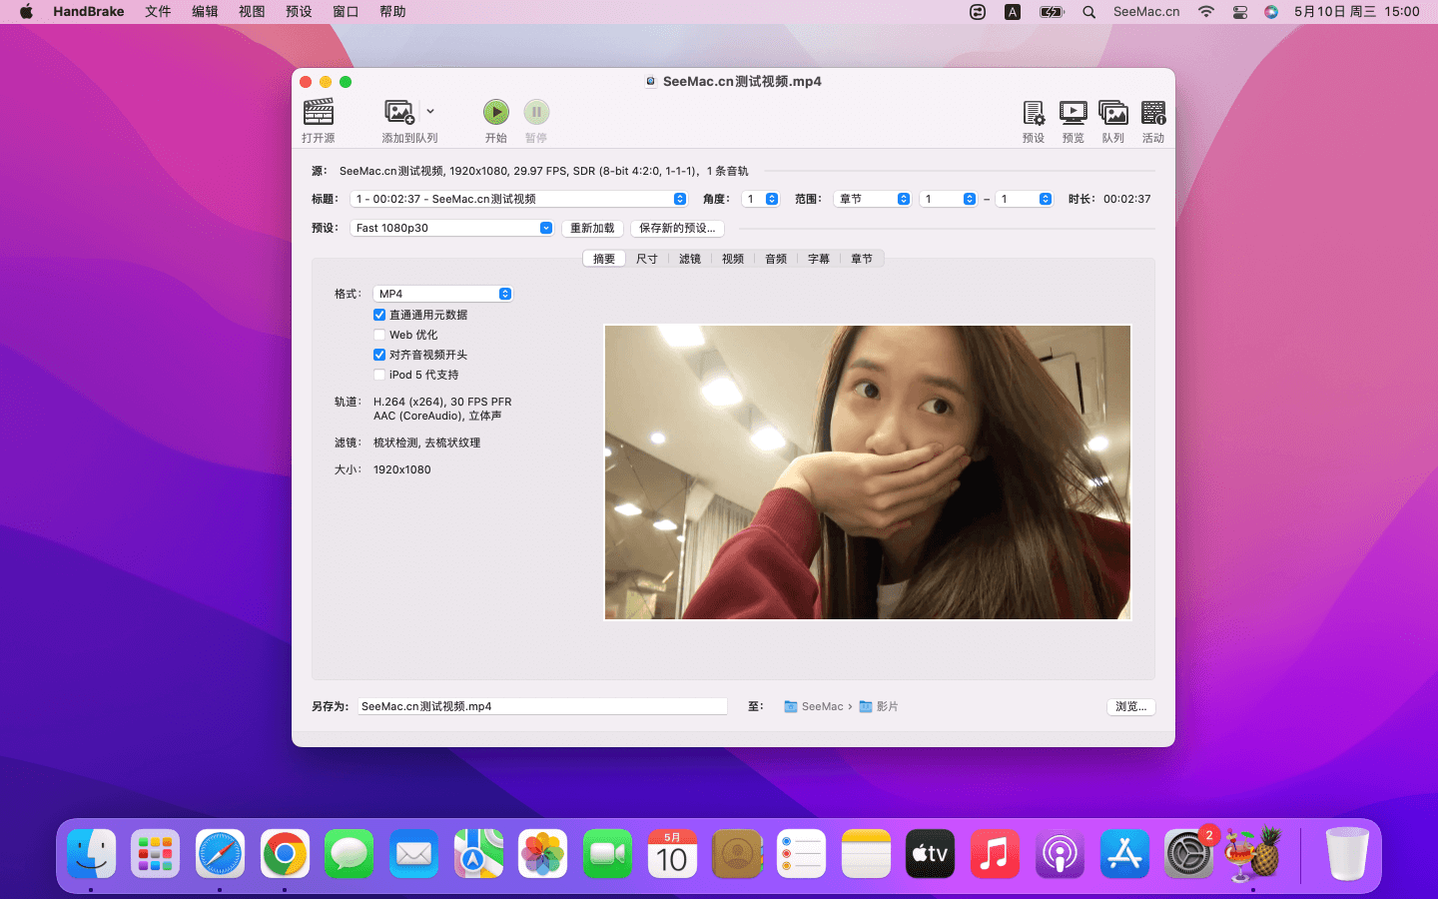Open the Range type dropdown showing 章节
This screenshot has width=1438, height=899.
click(872, 199)
